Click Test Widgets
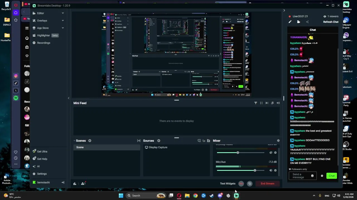This screenshot has width=357, height=200. (228, 184)
